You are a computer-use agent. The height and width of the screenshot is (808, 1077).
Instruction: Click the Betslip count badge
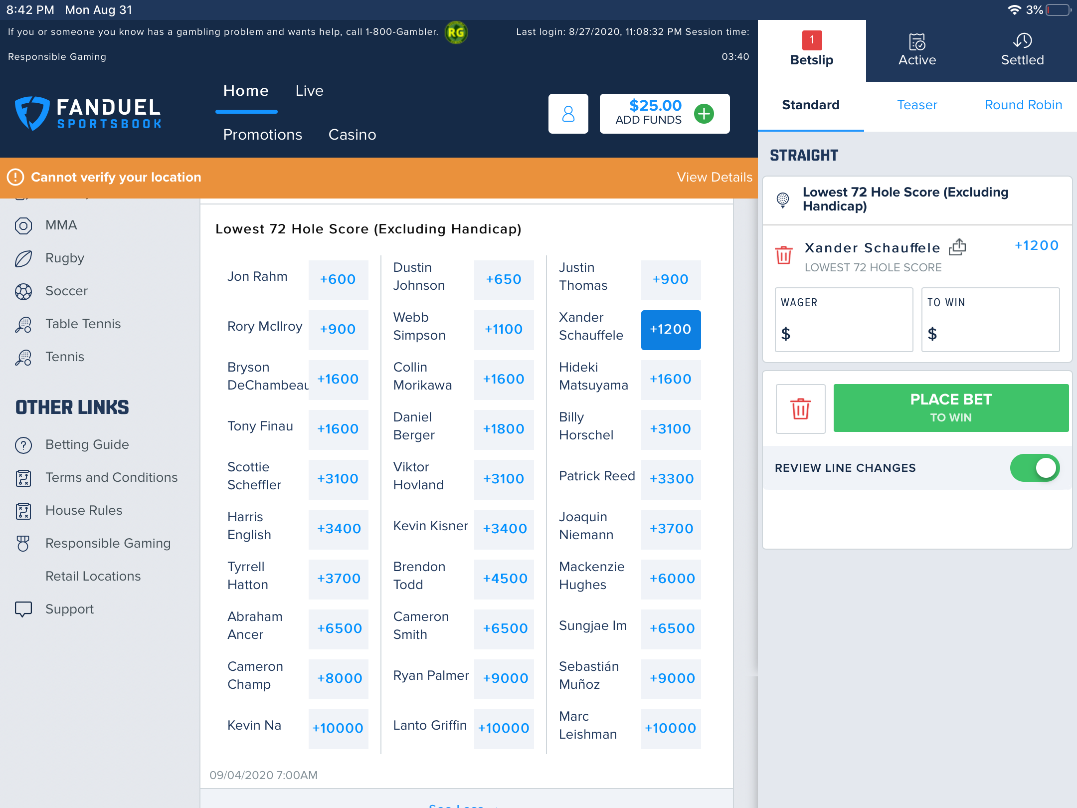point(812,40)
